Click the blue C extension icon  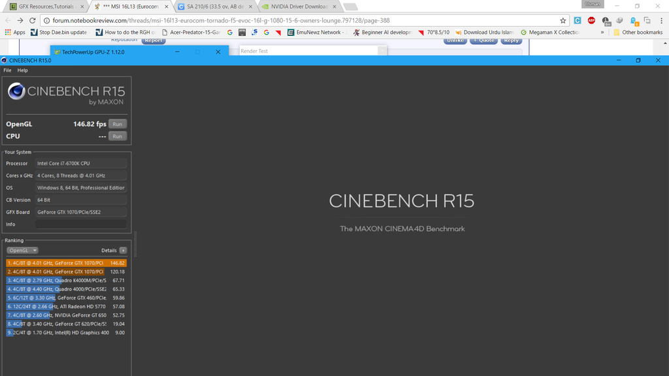(x=578, y=20)
